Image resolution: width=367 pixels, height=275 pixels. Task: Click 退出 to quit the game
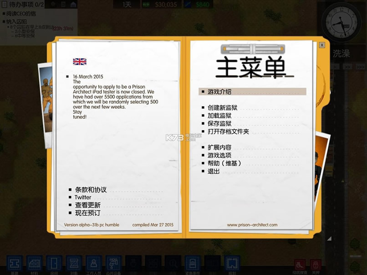click(214, 171)
